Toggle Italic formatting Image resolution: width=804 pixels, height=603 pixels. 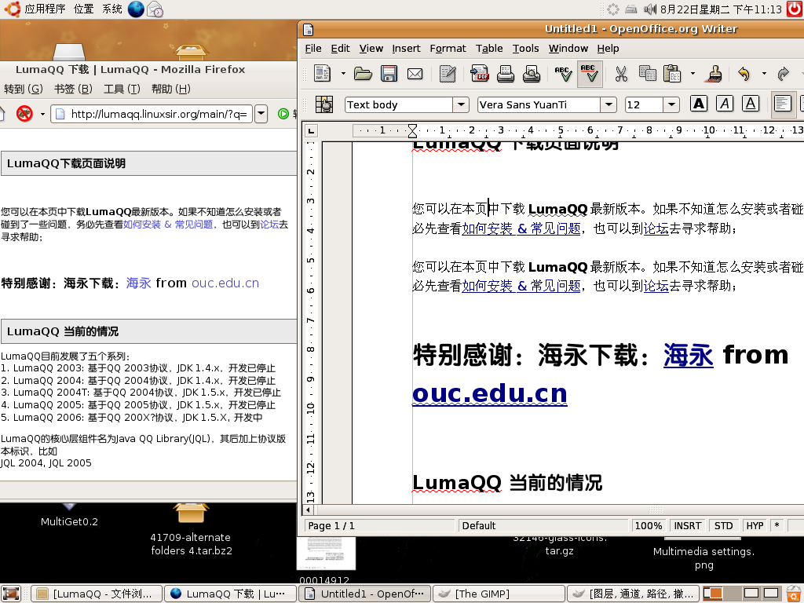(725, 104)
